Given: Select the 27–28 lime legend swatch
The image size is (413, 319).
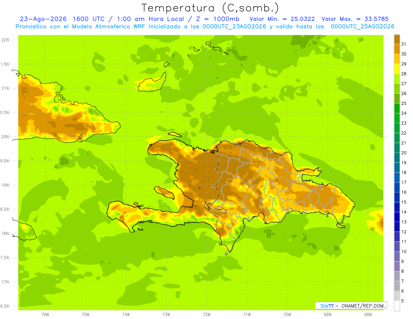Looking at the screenshot, I should click(397, 79).
